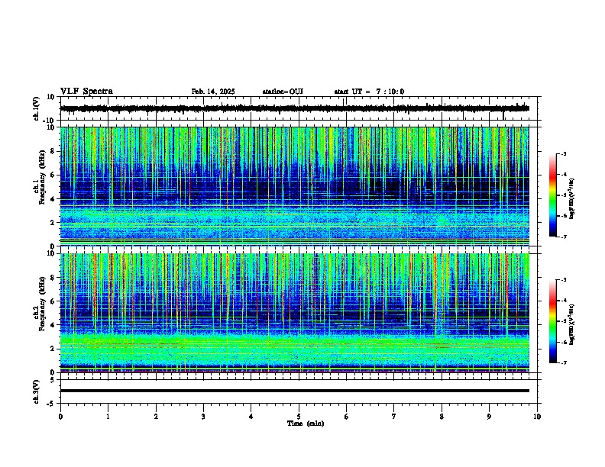
Task: Click the "start UT = 7:10:0" header text
Action: pyautogui.click(x=369, y=92)
